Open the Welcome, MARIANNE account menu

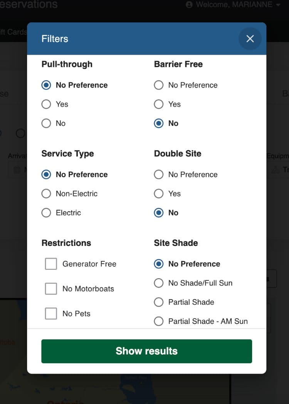click(233, 5)
